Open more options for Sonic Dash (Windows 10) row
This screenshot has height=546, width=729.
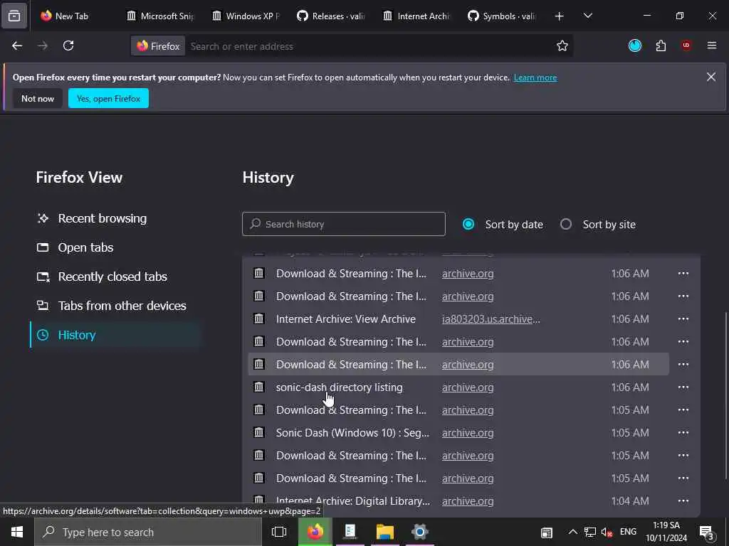coord(683,433)
